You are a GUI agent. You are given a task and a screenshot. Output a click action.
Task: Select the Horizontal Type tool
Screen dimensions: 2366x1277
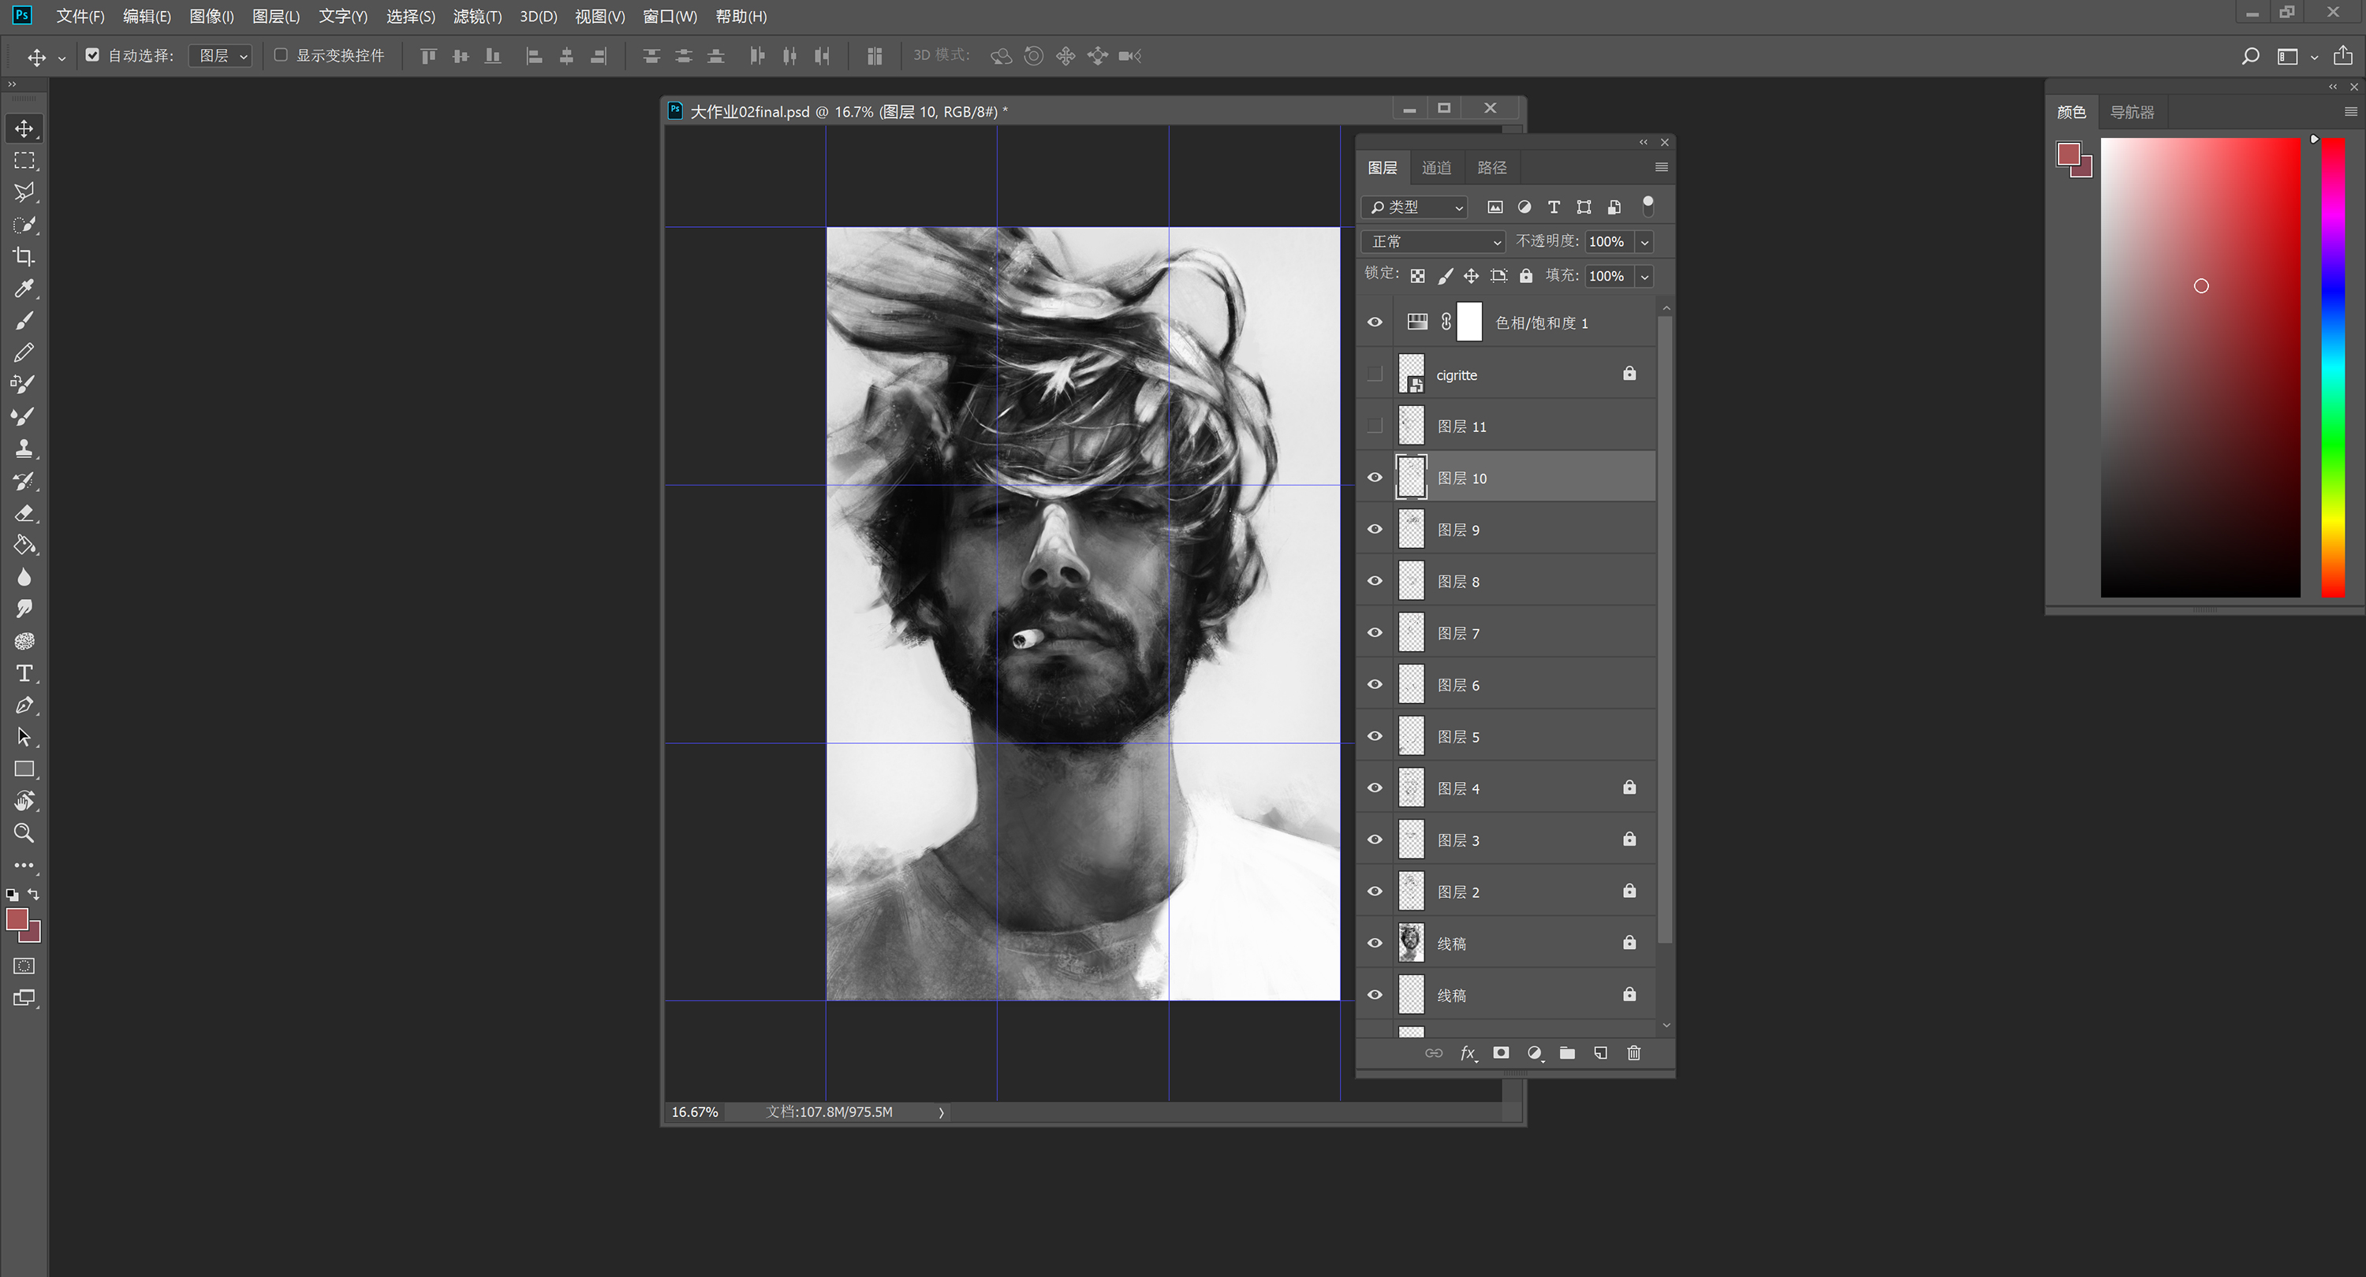[x=24, y=673]
